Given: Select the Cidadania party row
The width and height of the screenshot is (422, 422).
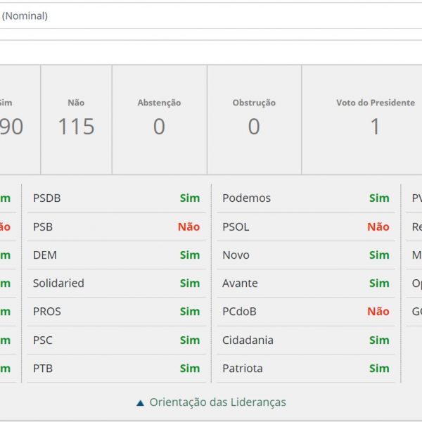Looking at the screenshot, I should coord(305,340).
